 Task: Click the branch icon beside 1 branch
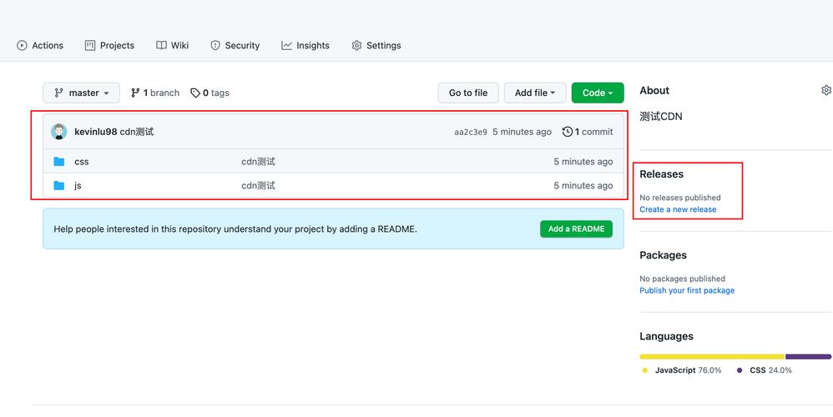point(135,93)
